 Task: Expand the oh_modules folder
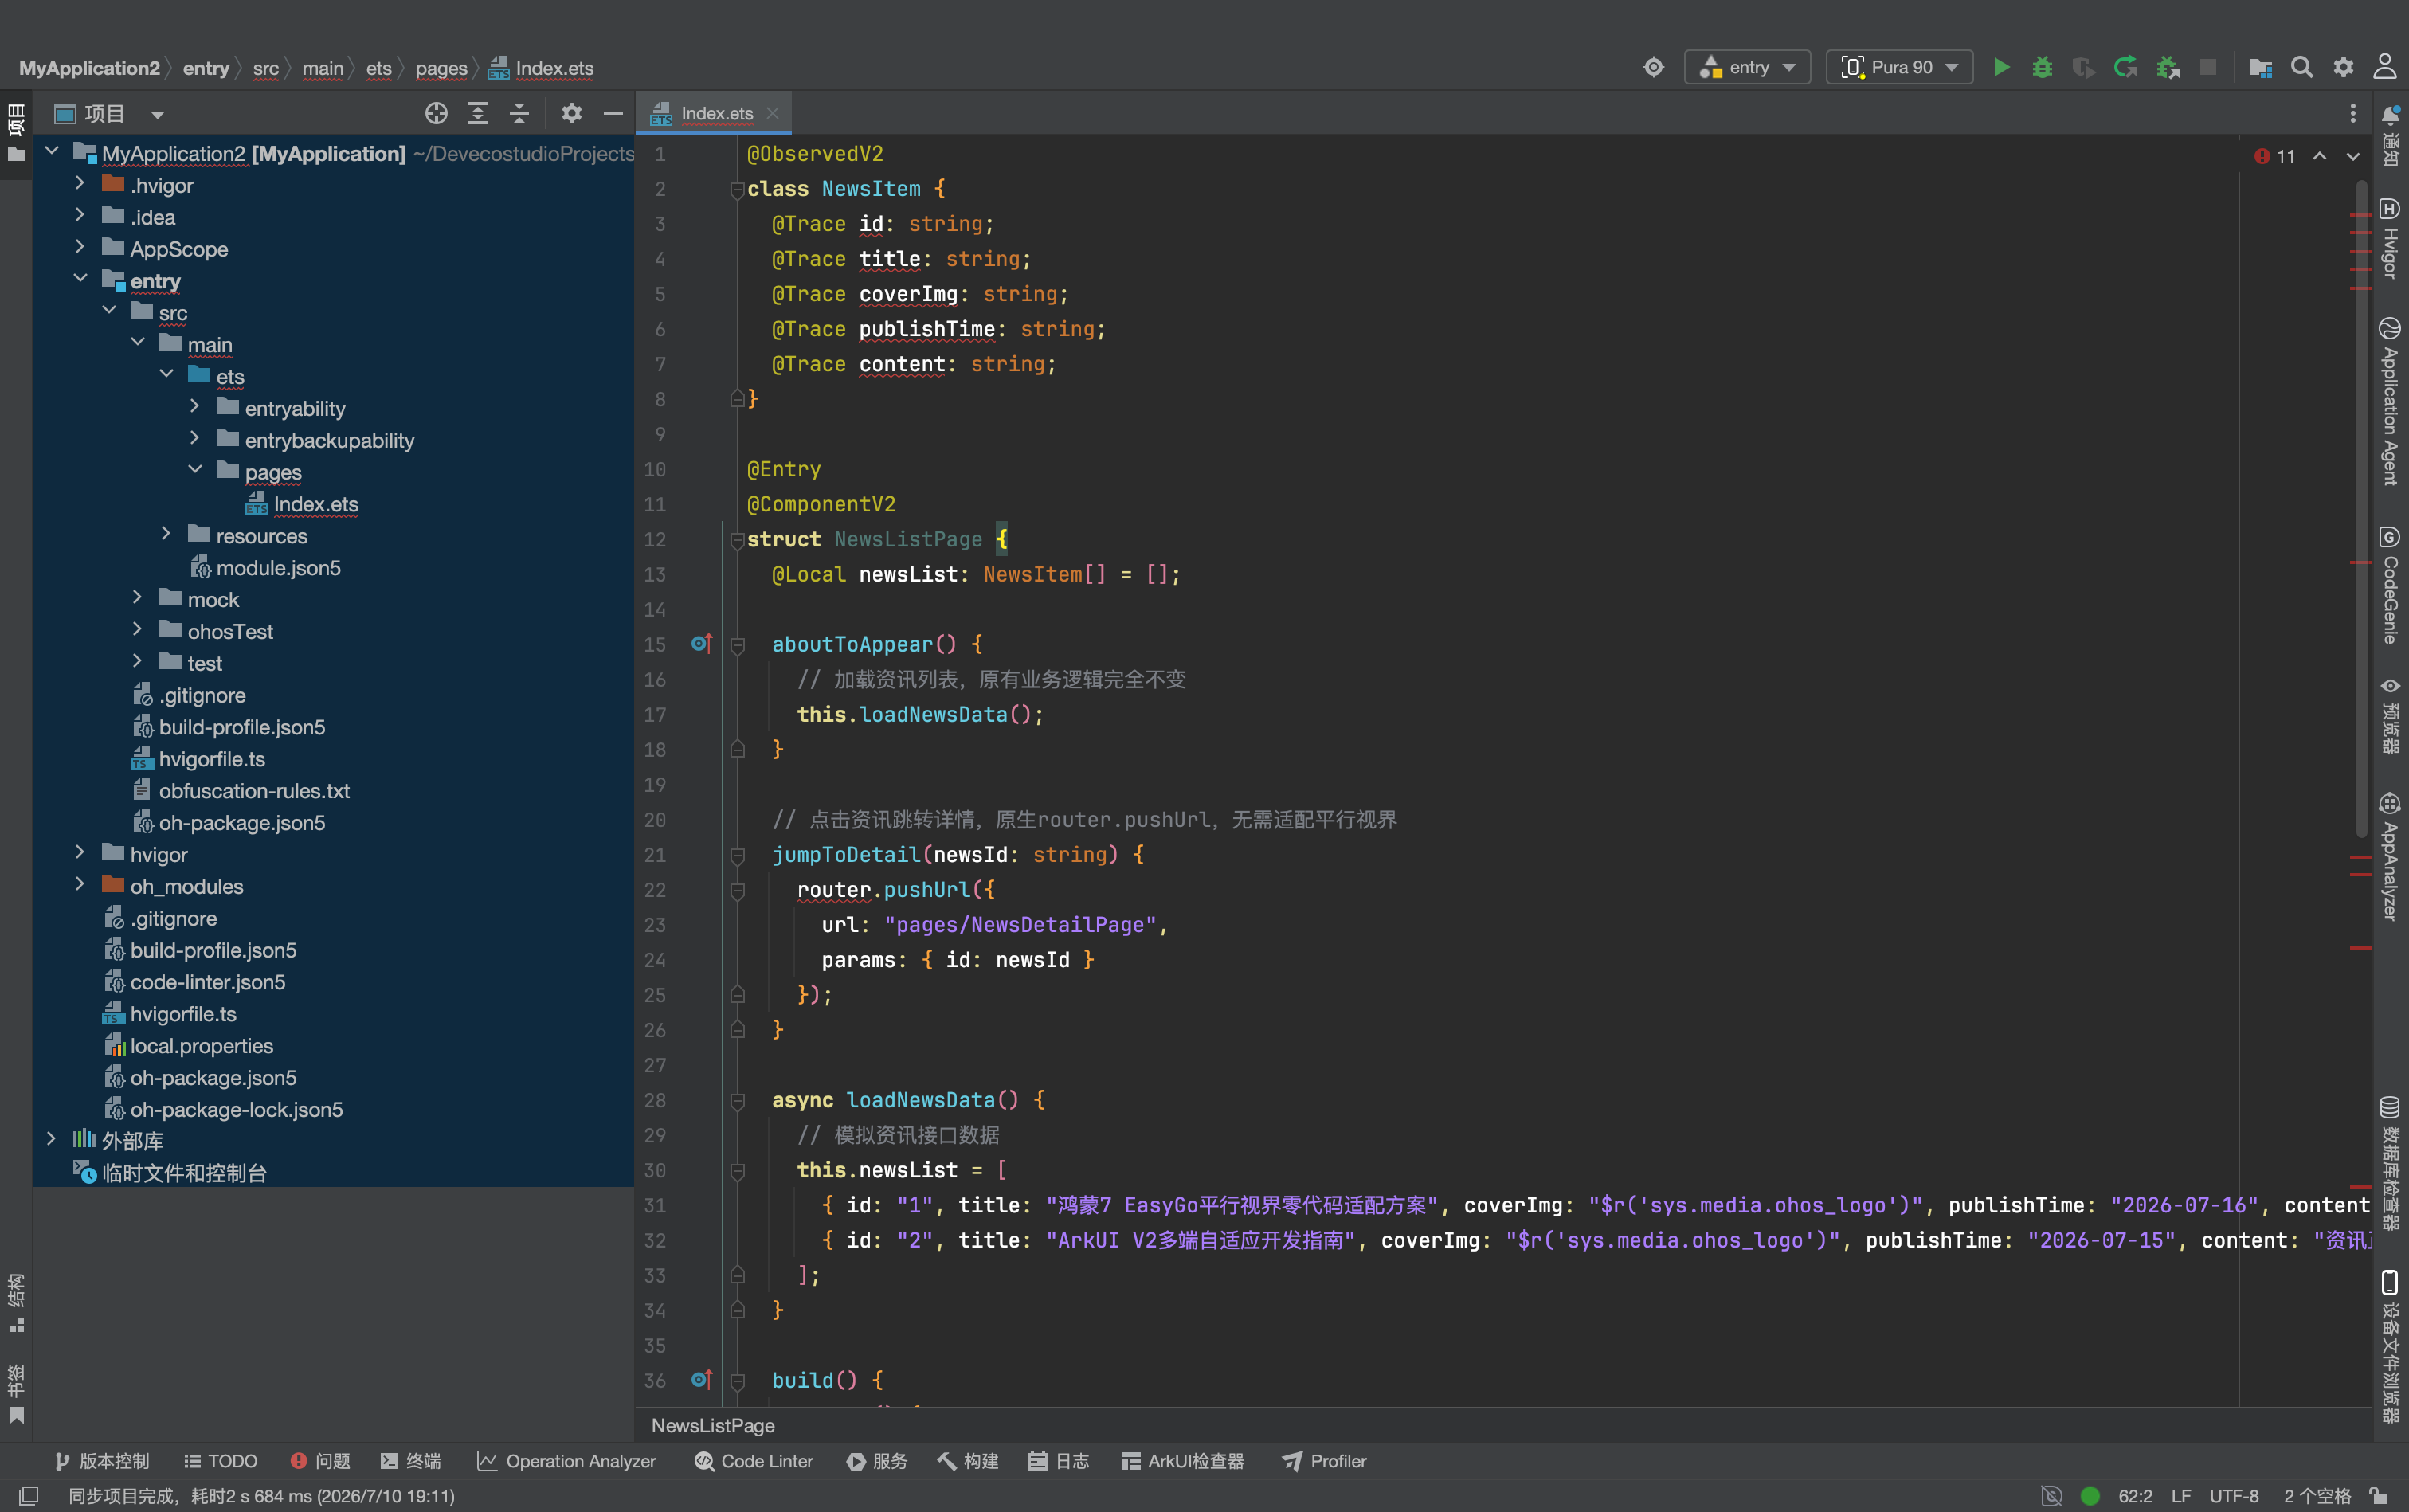[x=80, y=885]
